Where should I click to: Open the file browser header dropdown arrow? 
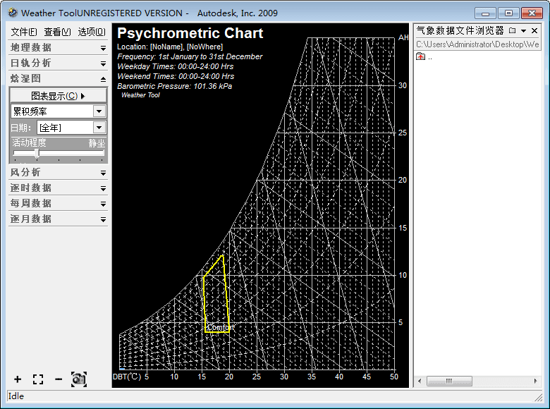pyautogui.click(x=524, y=30)
